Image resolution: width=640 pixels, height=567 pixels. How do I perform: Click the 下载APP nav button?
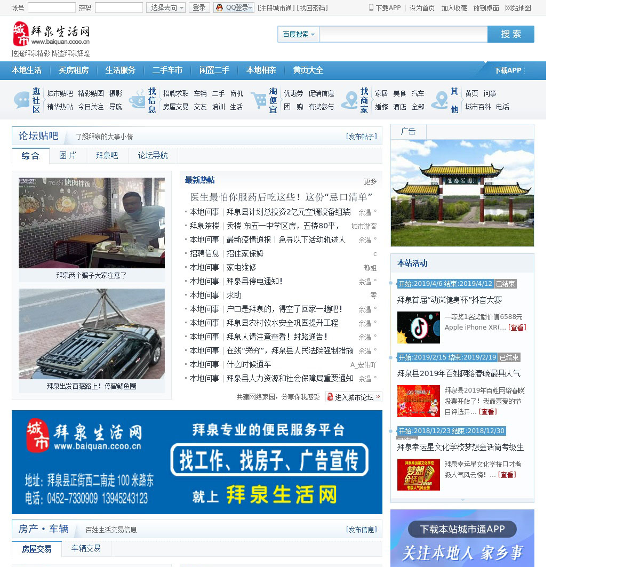508,70
